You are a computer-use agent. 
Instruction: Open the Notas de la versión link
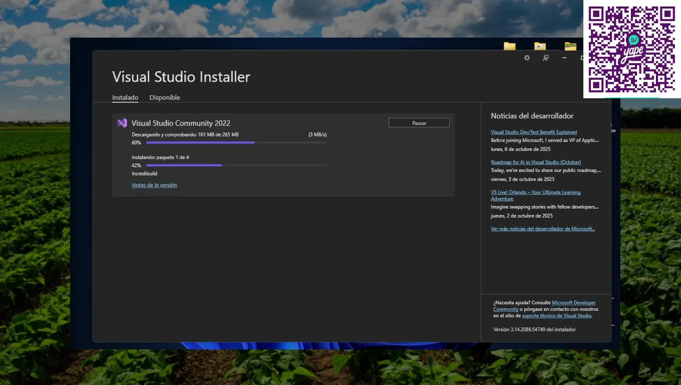[154, 185]
